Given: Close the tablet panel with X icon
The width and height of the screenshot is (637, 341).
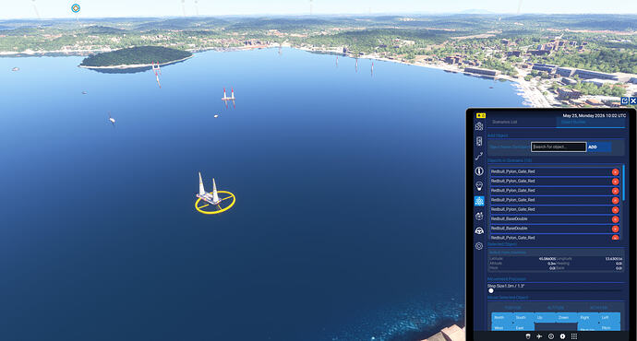Looking at the screenshot, I should coord(633,100).
